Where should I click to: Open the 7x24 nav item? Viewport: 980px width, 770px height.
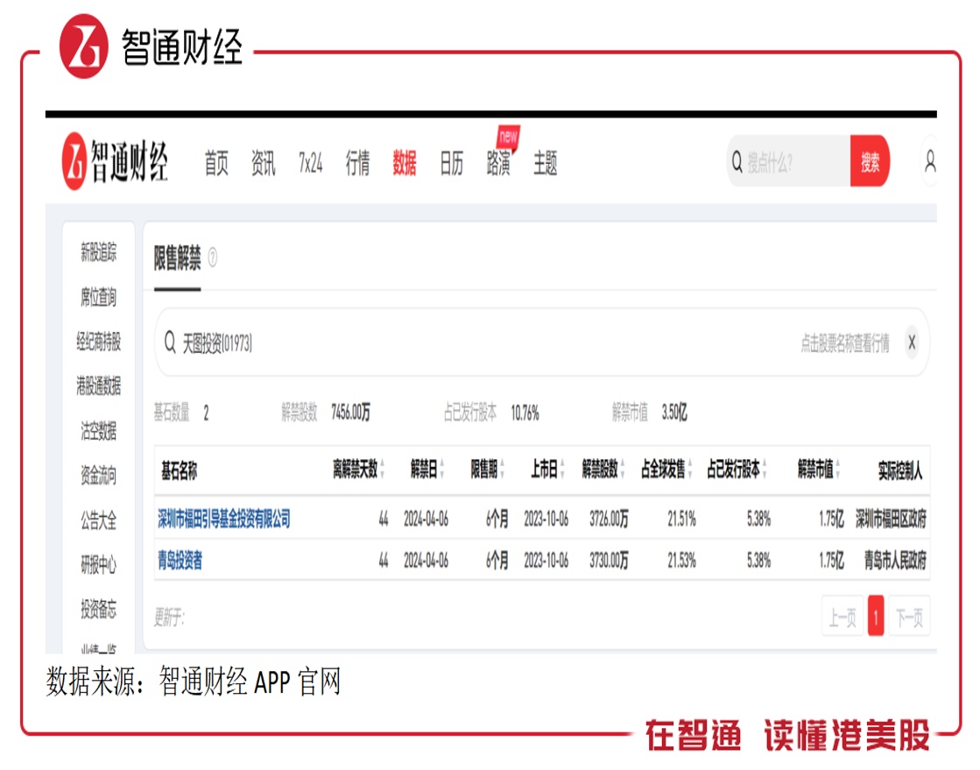click(x=310, y=163)
